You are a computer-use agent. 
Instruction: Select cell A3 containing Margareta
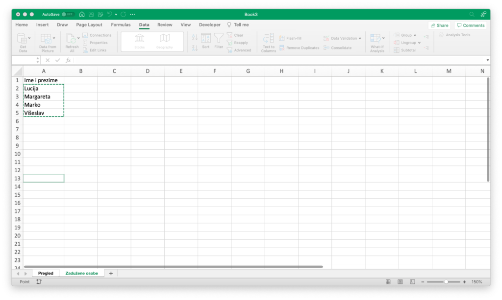tap(43, 96)
